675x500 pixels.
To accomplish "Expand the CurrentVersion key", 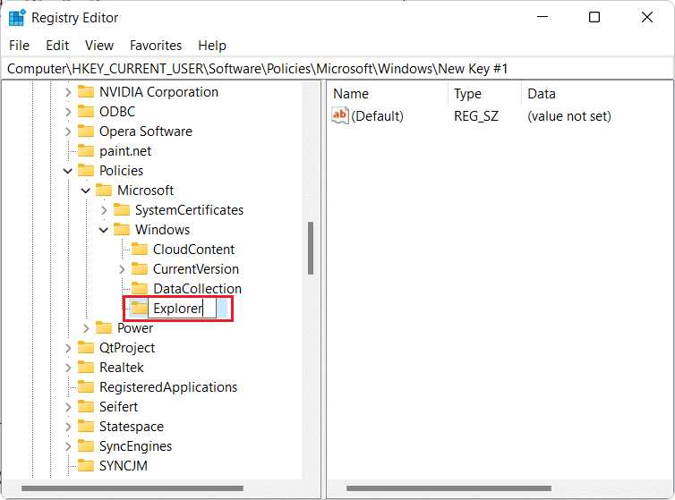I will [122, 269].
